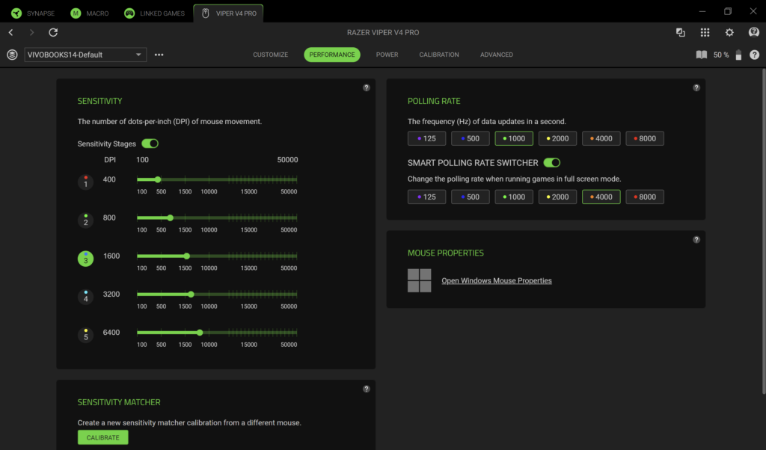Open the Advanced tab

pyautogui.click(x=497, y=55)
